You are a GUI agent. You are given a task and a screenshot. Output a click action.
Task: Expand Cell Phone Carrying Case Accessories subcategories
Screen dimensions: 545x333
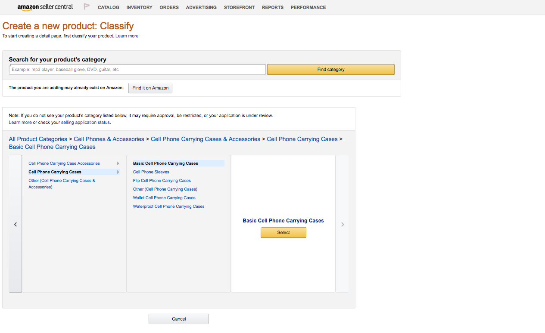coord(118,163)
